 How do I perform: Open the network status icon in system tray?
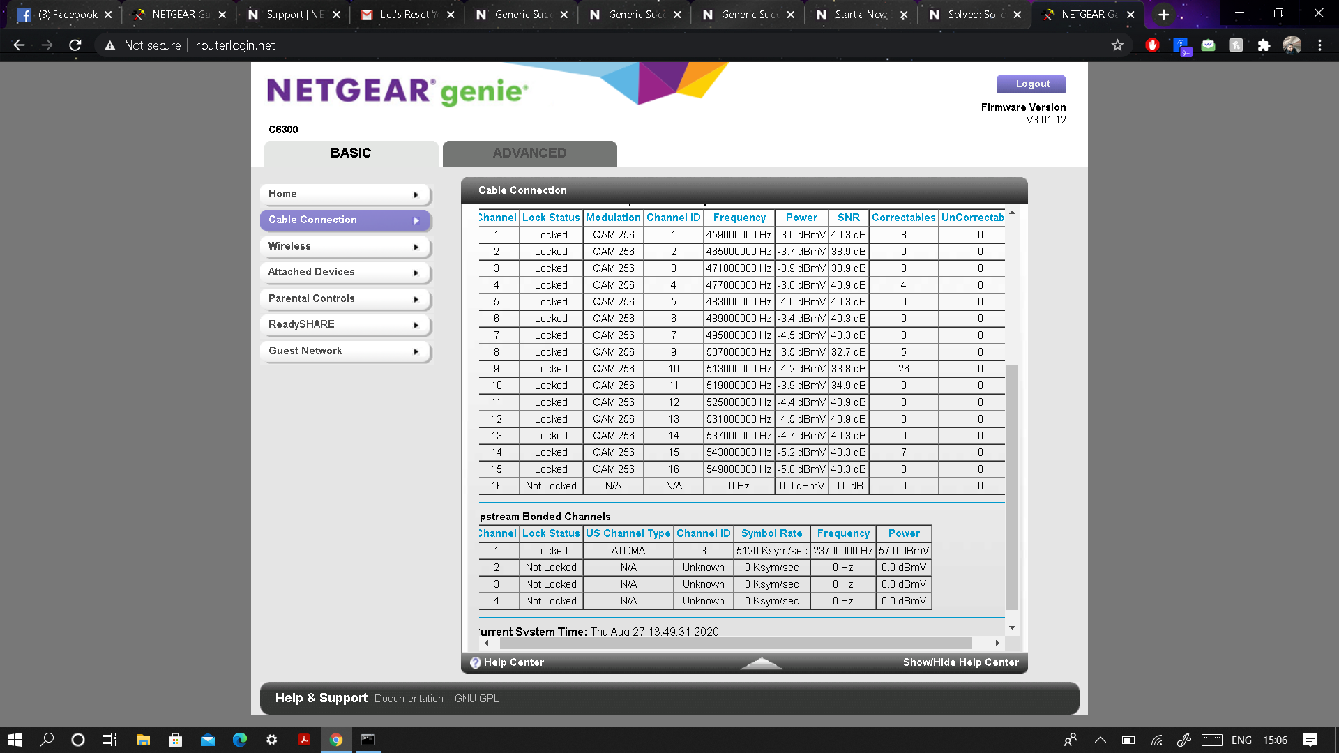[x=1156, y=740]
